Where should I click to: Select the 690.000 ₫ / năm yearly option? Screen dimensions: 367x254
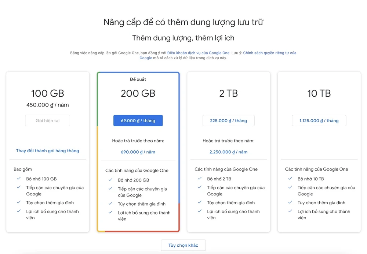138,152
